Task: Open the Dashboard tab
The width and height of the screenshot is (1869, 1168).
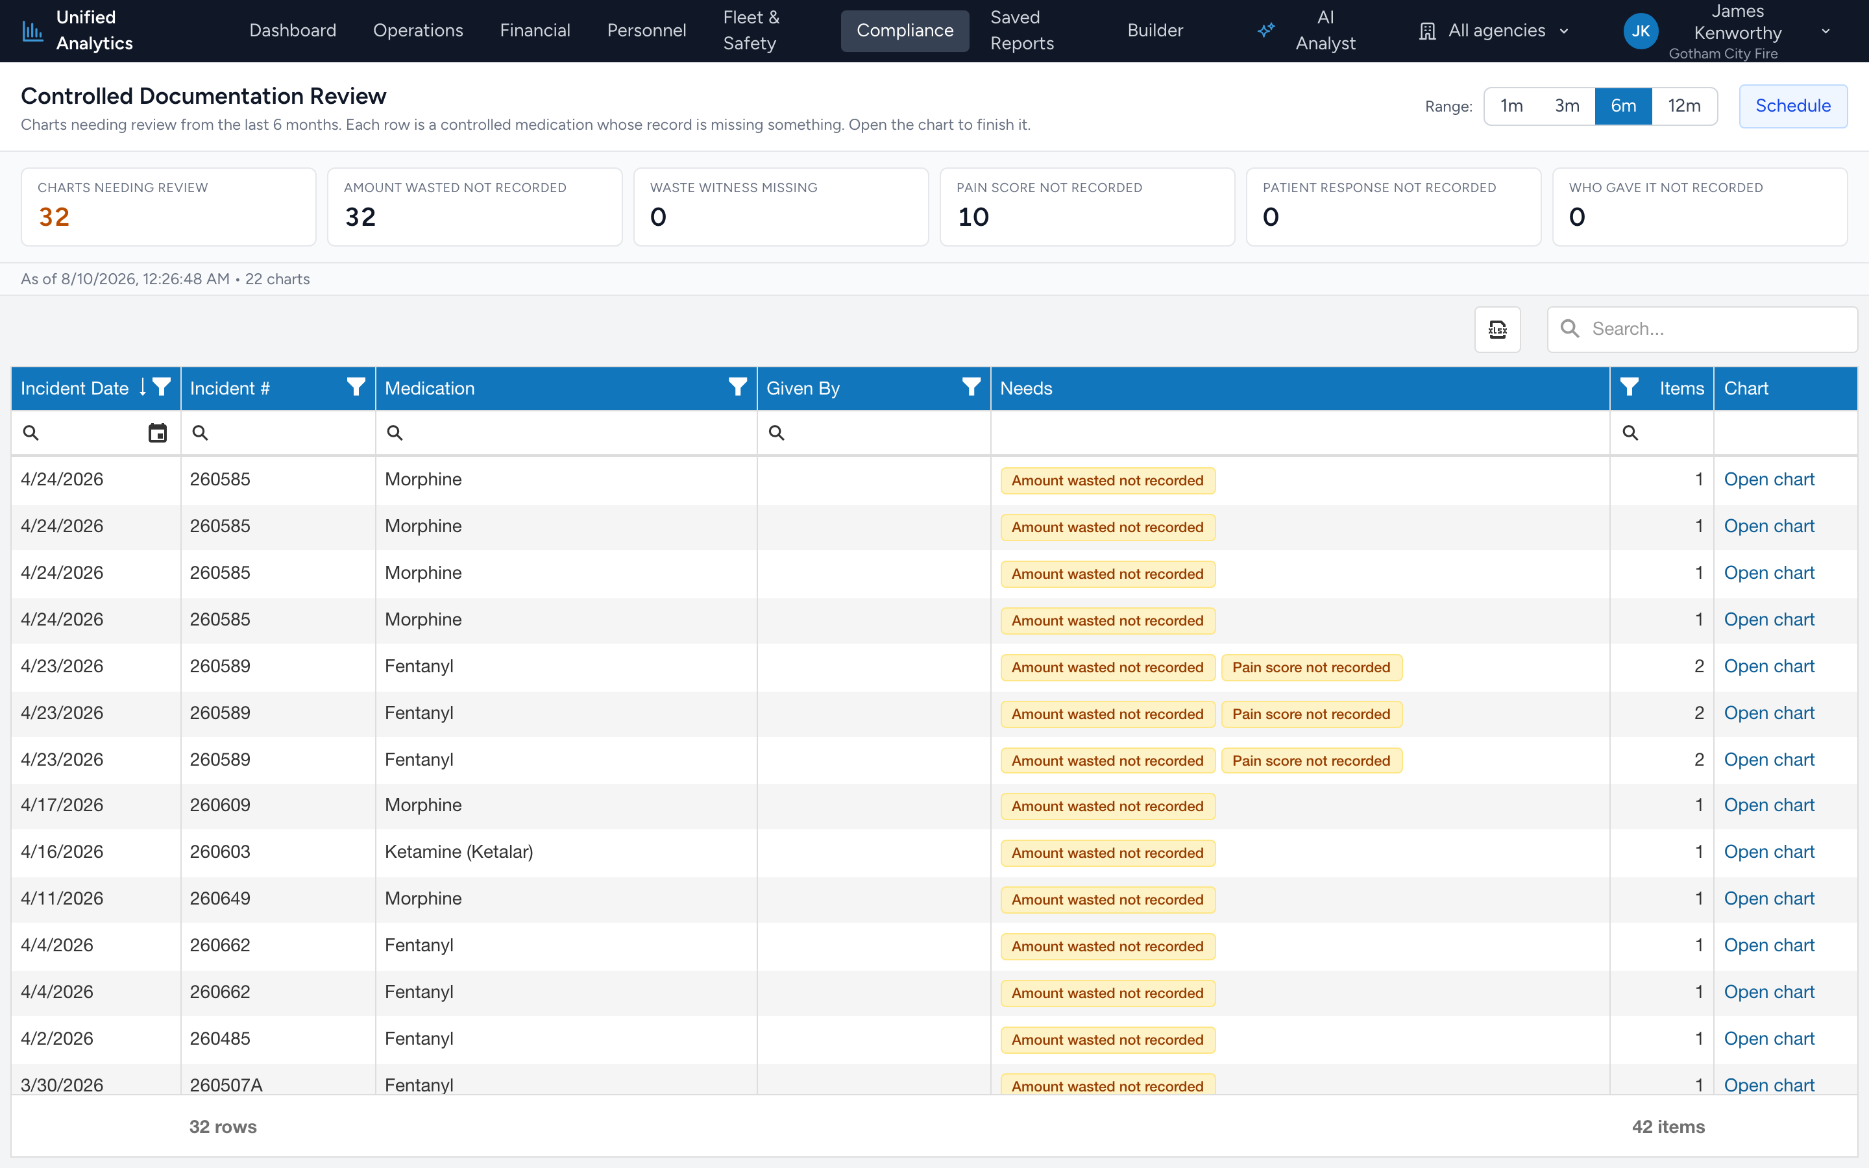Action: pyautogui.click(x=293, y=31)
